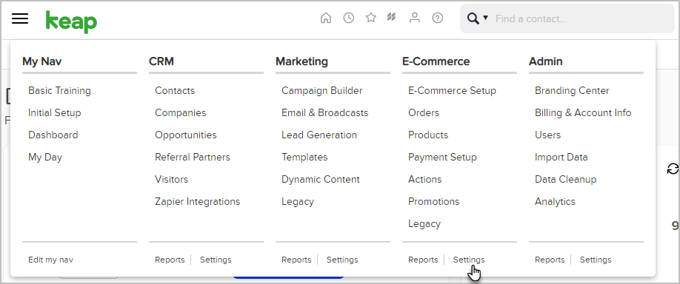
Task: Open Opportunities
Action: pos(186,135)
